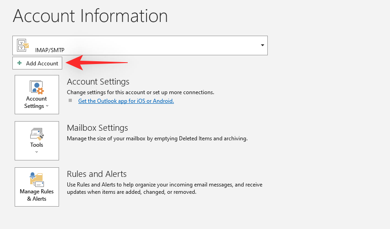
Task: Click the Tools button label
Action: tap(37, 145)
